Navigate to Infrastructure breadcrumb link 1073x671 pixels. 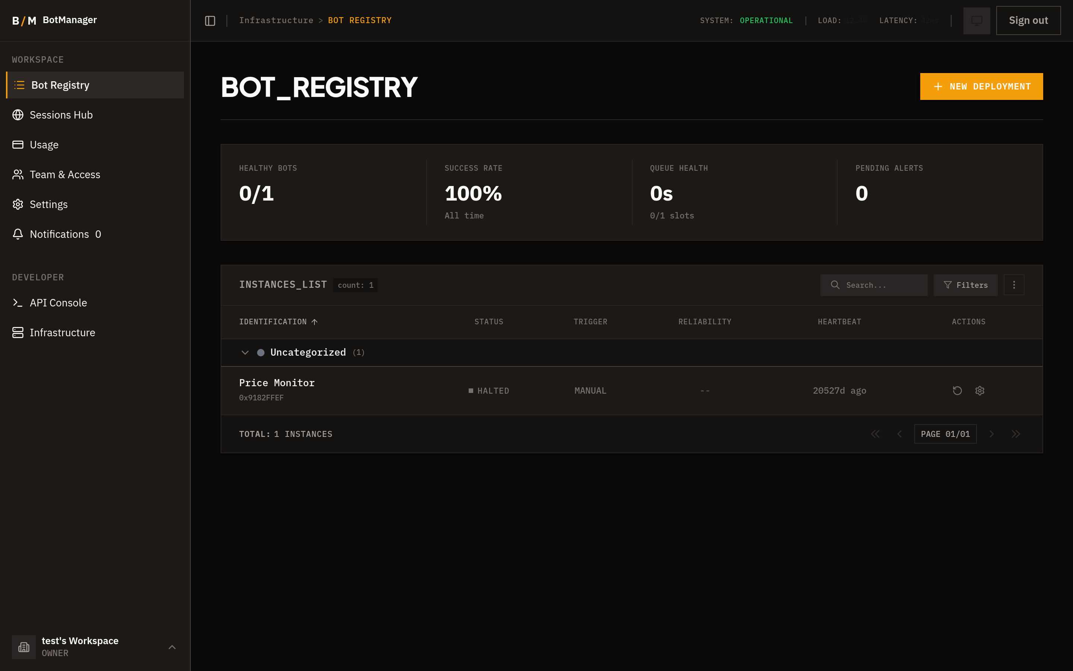click(x=276, y=20)
